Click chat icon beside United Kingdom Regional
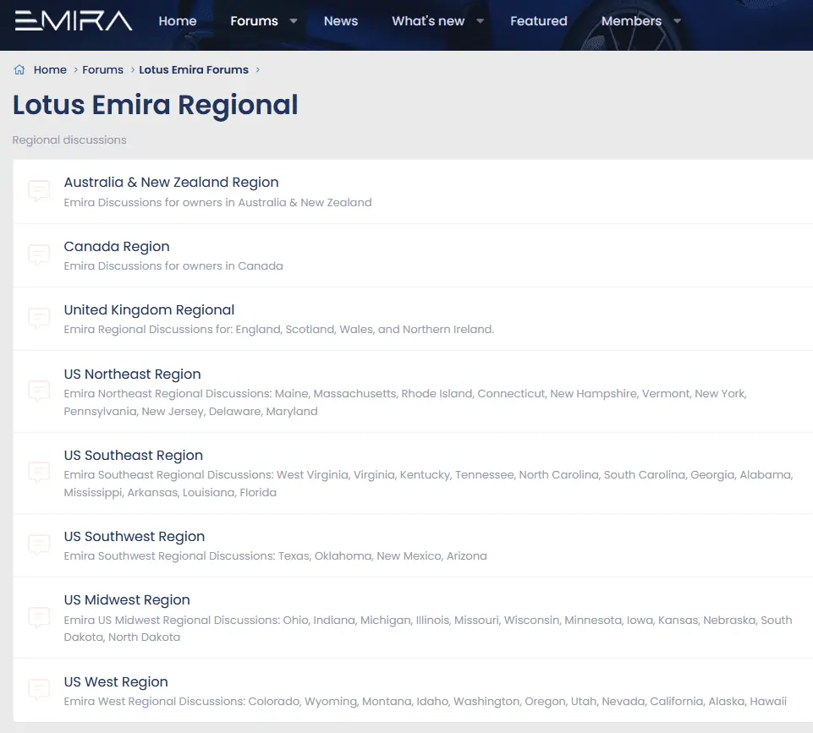The image size is (813, 733). pos(39,319)
